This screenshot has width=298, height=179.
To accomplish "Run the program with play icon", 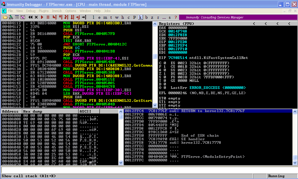I will coord(42,17).
